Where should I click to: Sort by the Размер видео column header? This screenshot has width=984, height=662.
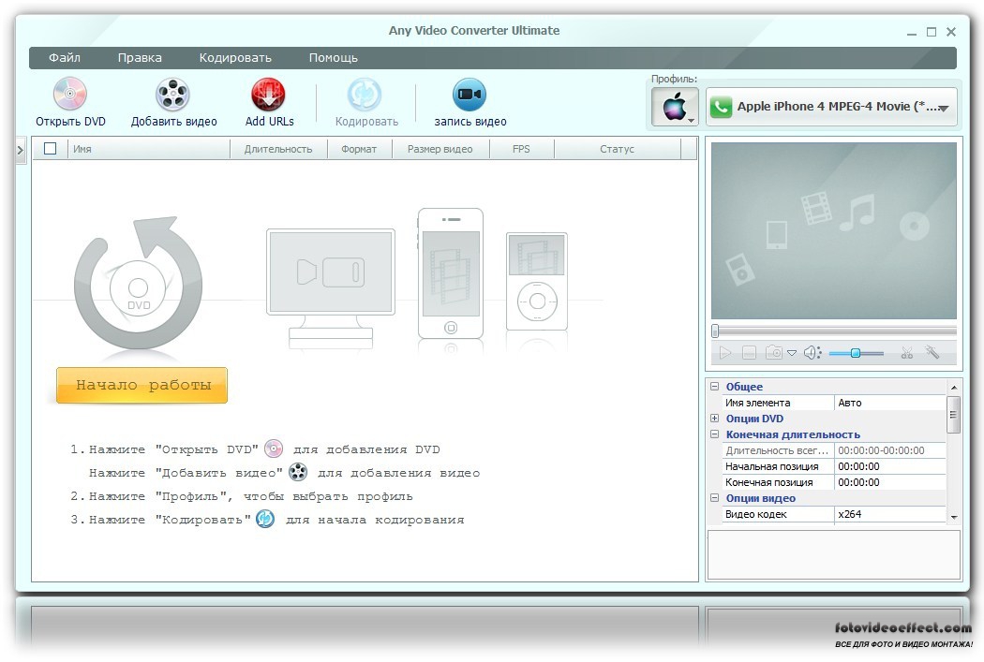[x=440, y=149]
